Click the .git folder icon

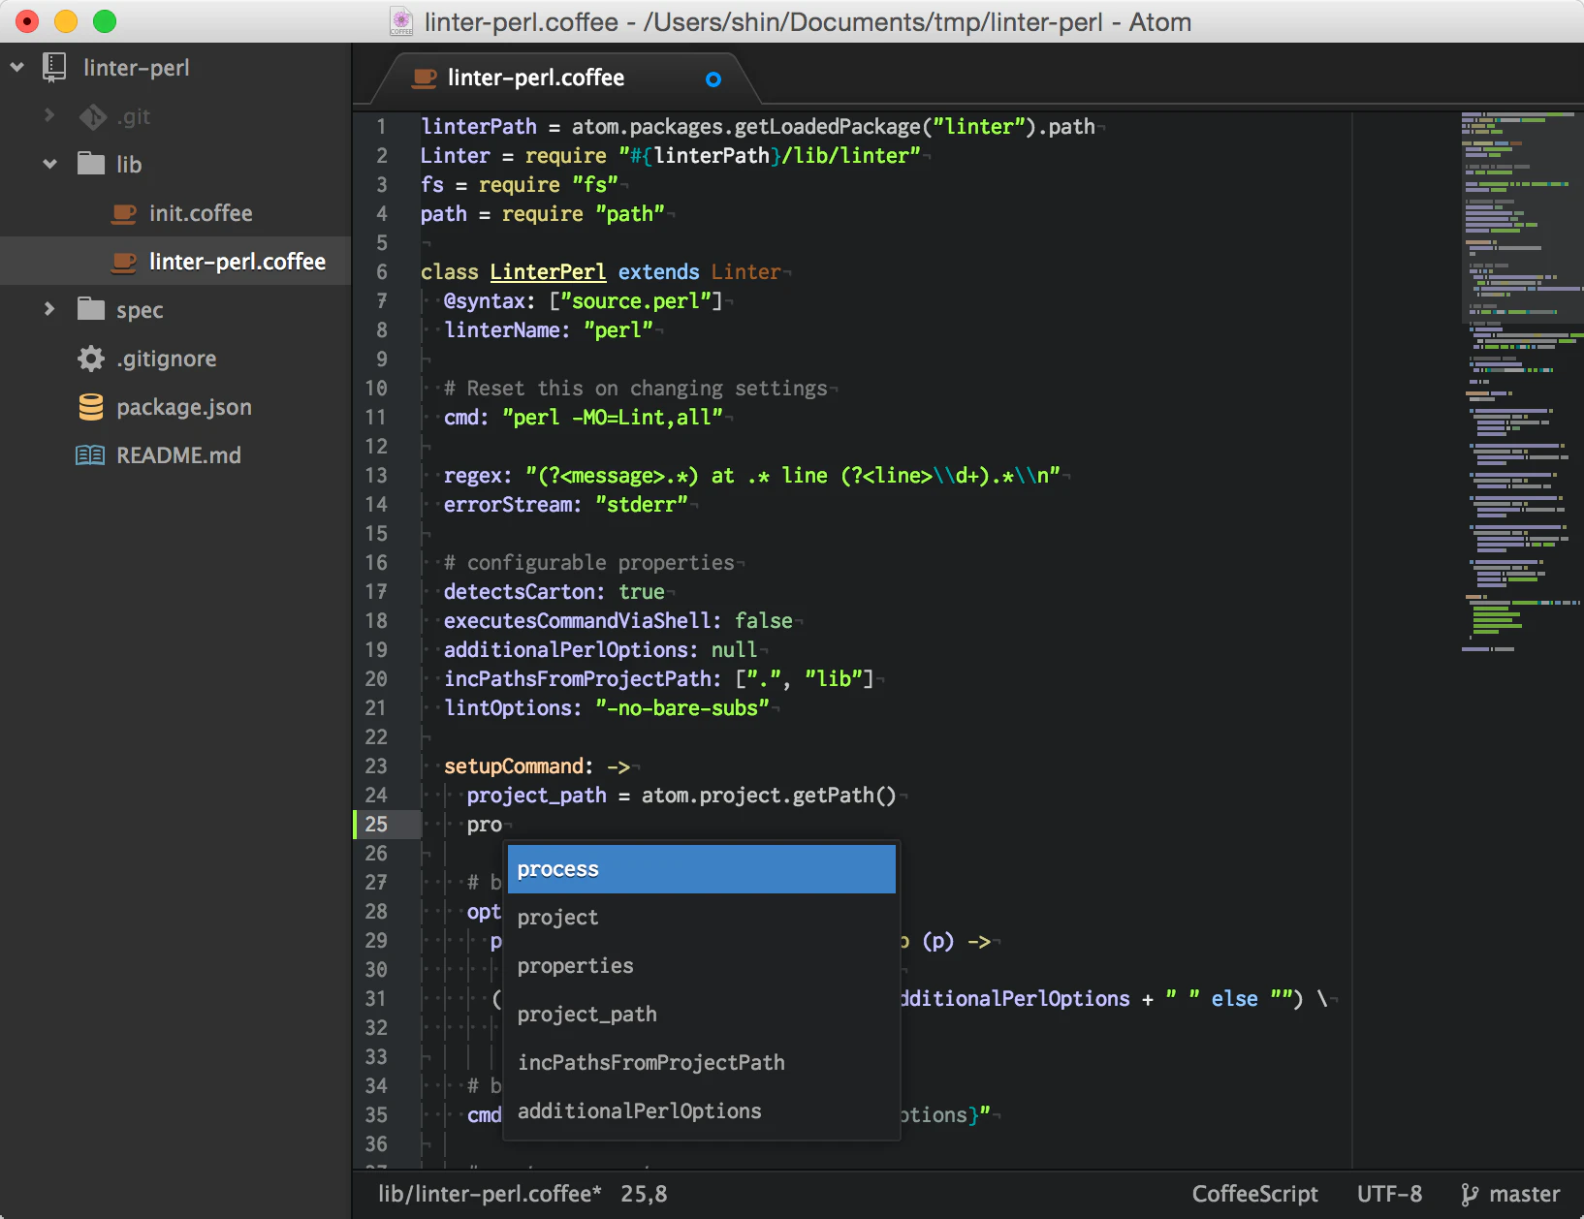coord(92,116)
